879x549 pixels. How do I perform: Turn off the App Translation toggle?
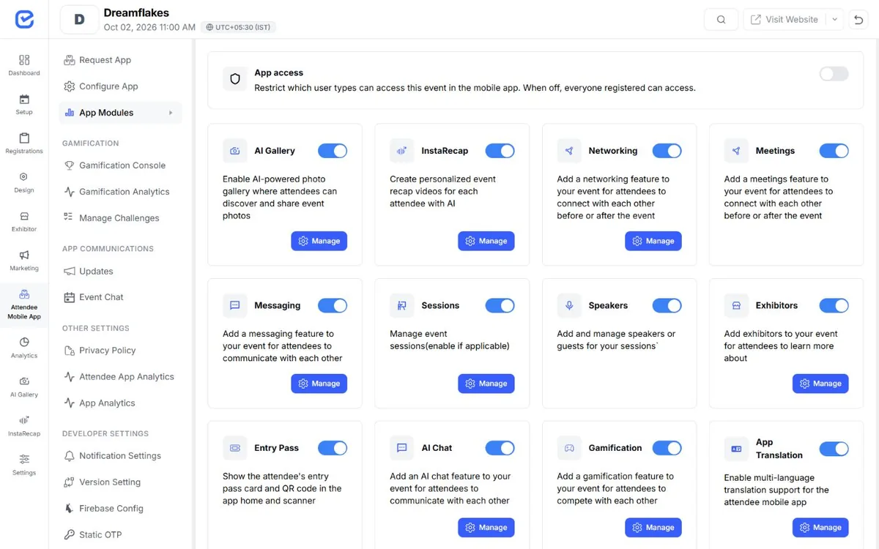coord(834,448)
